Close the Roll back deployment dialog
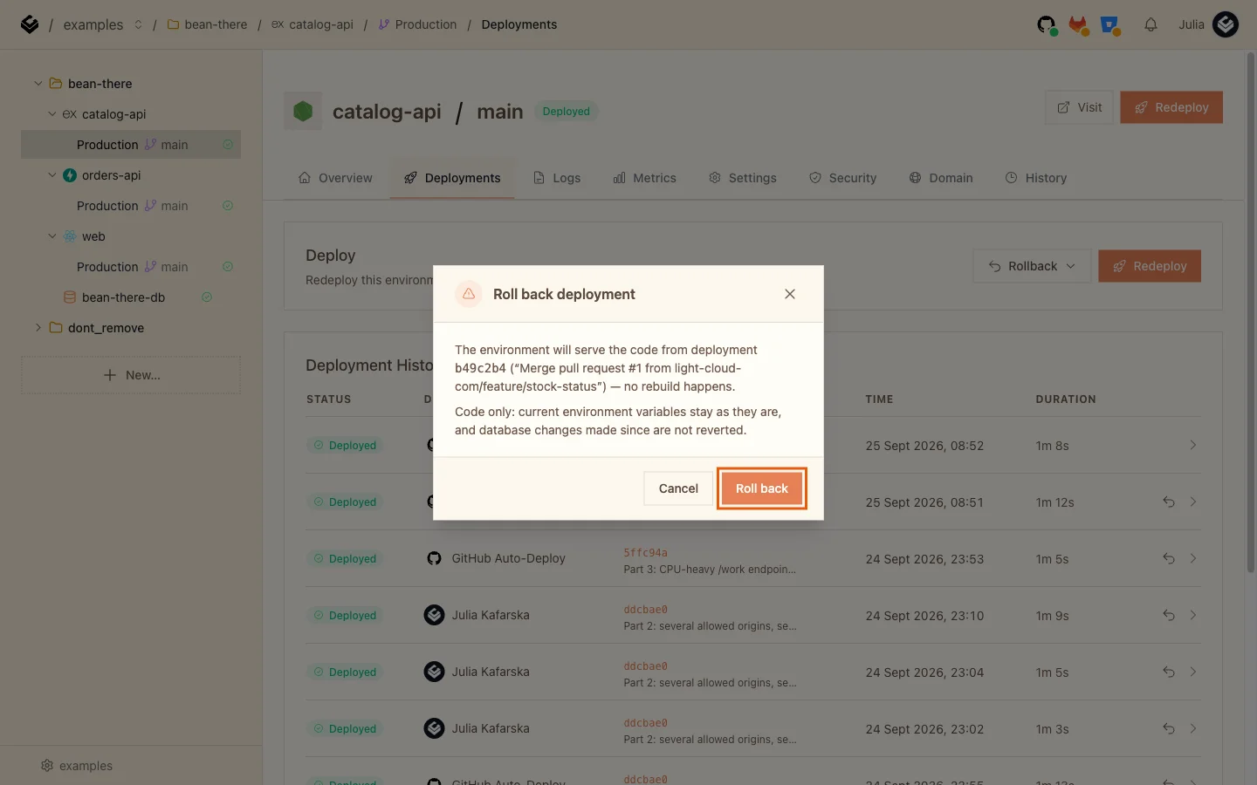This screenshot has width=1257, height=785. coord(790,294)
